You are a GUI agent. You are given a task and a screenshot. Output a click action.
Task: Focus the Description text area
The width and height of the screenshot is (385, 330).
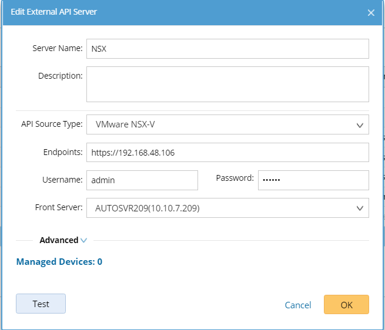227,84
